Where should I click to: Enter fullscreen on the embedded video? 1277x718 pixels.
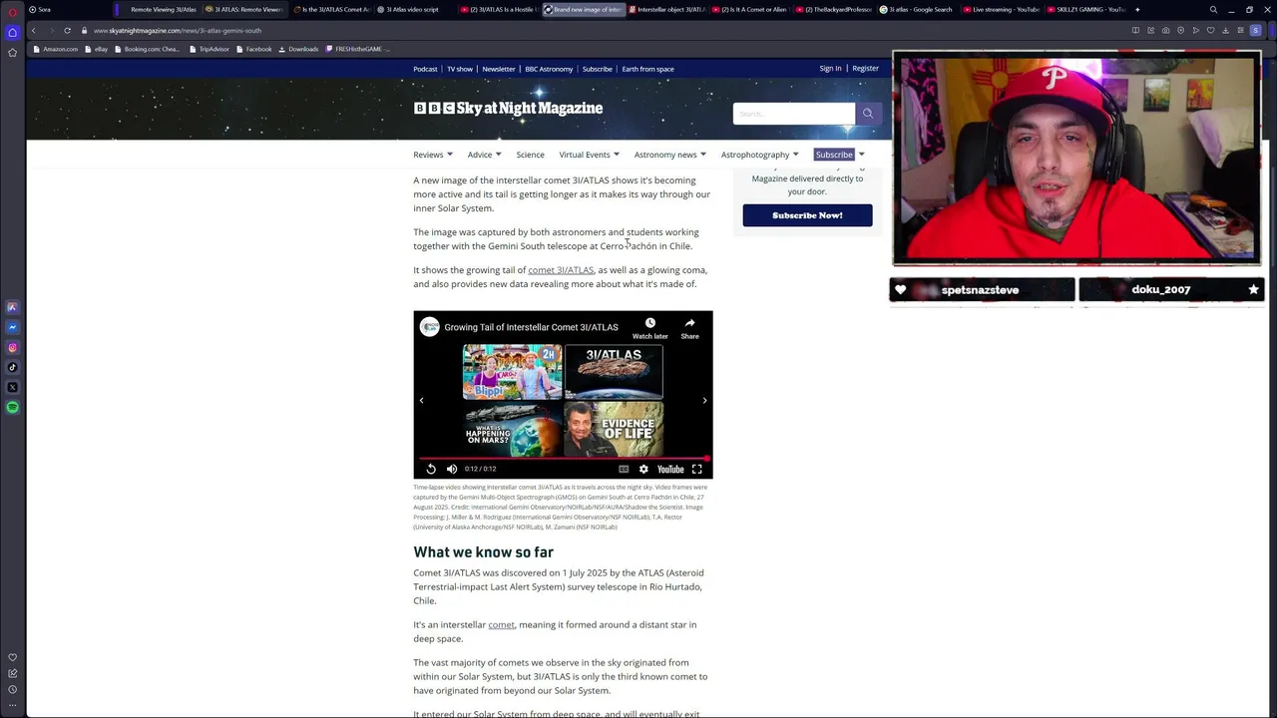click(x=697, y=469)
